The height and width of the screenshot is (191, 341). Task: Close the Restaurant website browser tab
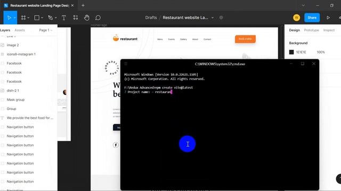pyautogui.click(x=72, y=5)
